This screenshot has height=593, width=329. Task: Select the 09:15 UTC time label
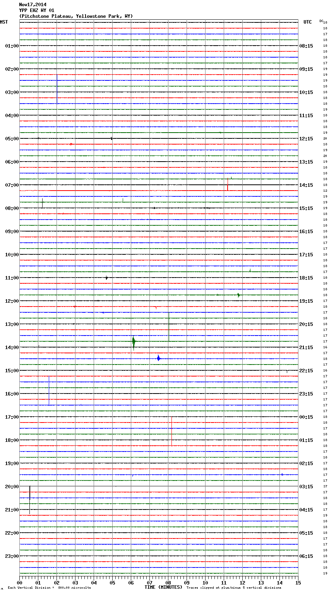tap(306, 69)
